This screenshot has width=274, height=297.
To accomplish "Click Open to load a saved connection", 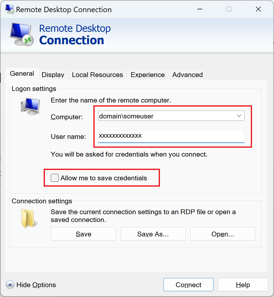I will click(x=223, y=234).
